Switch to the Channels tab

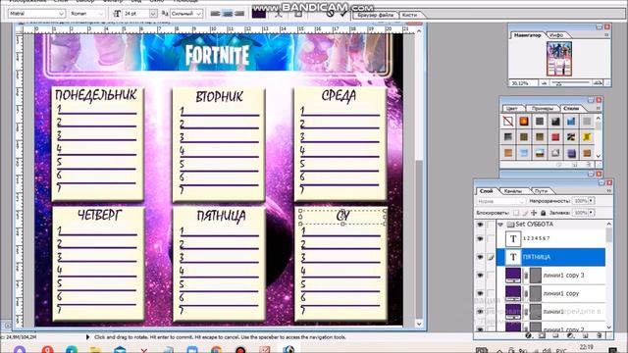(513, 191)
